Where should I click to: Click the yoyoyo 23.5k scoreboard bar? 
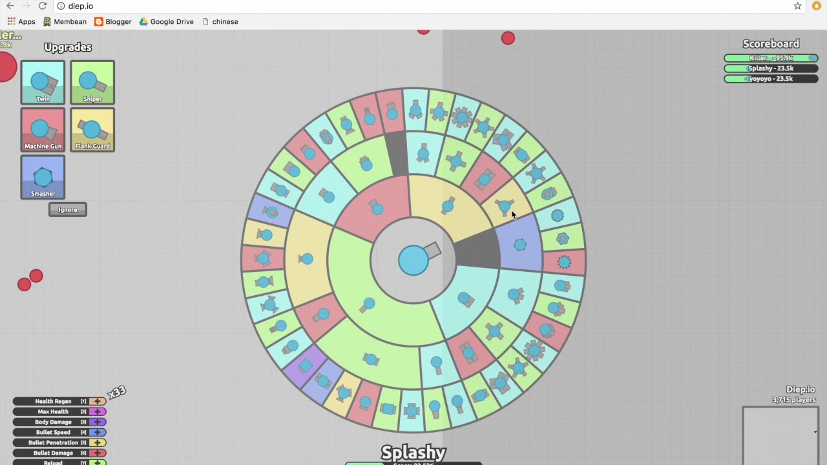[x=771, y=79]
